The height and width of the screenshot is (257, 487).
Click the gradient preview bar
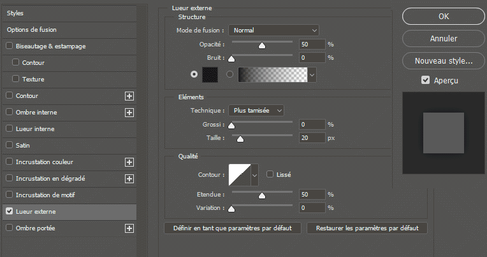pyautogui.click(x=273, y=75)
